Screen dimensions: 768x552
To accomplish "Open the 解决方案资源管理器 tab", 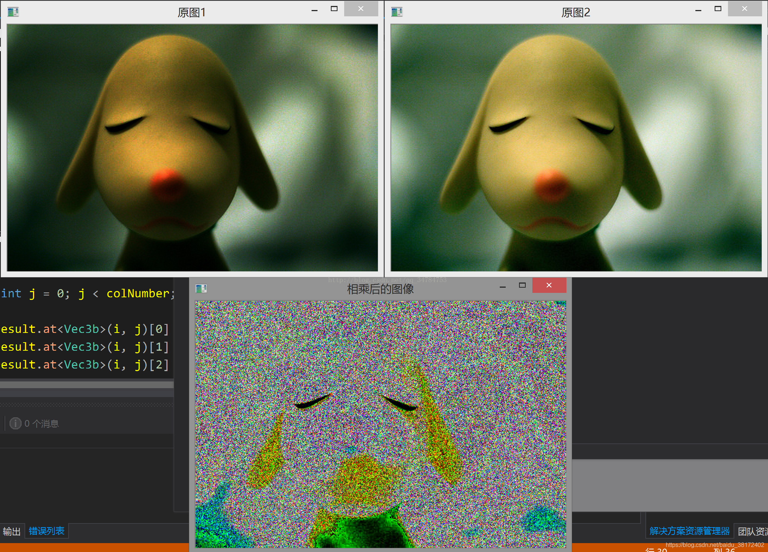I will click(689, 531).
